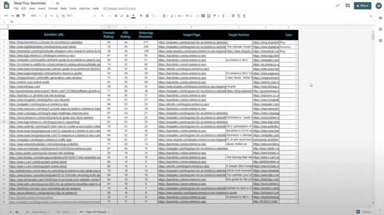Open the Sheets home icon

tap(7, 5)
